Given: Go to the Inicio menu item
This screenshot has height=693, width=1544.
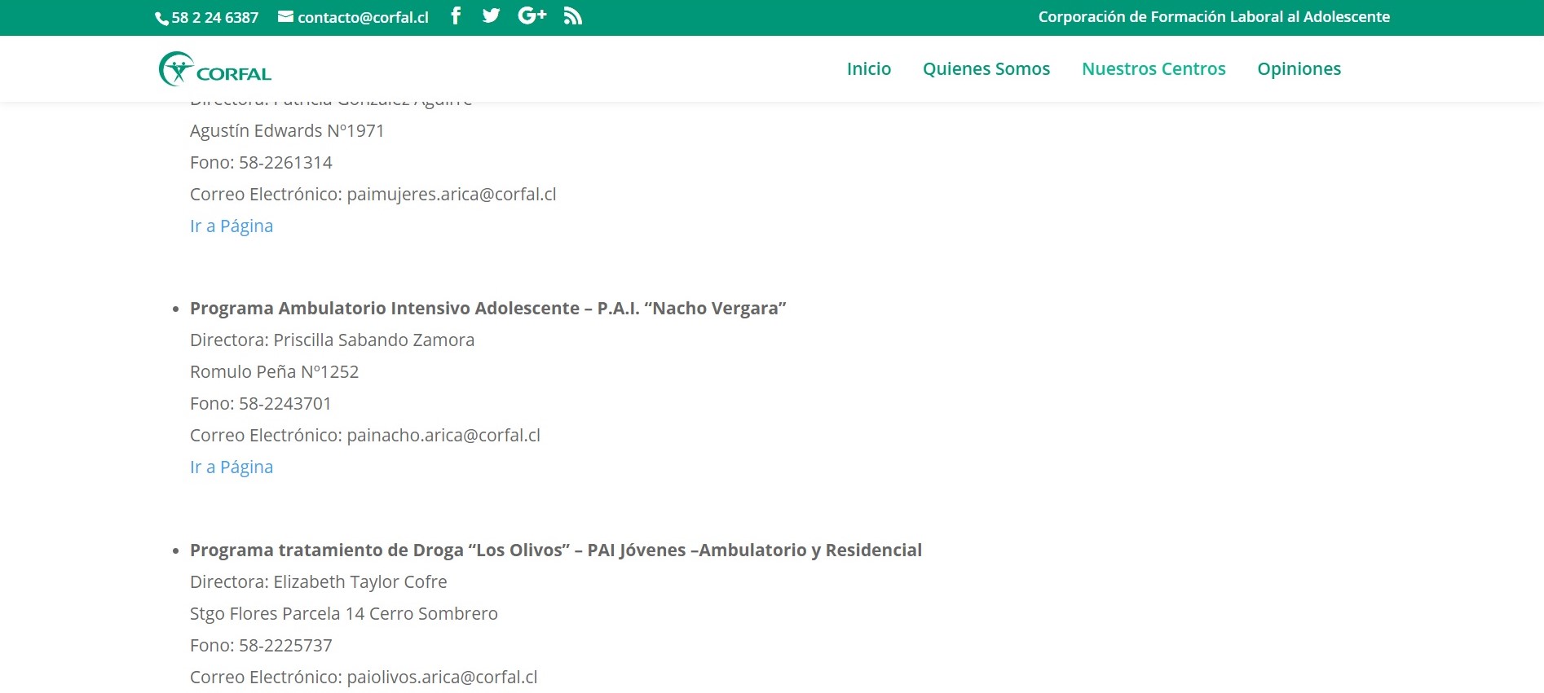Looking at the screenshot, I should [x=869, y=69].
